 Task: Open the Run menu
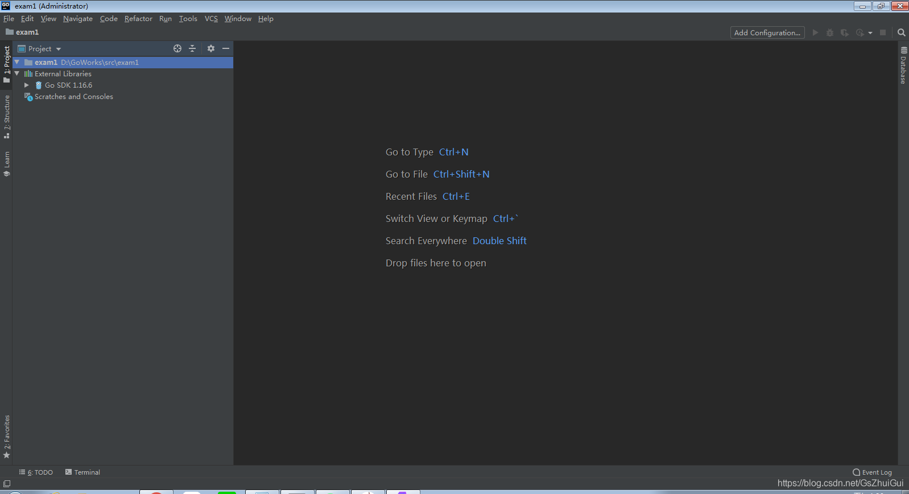166,19
